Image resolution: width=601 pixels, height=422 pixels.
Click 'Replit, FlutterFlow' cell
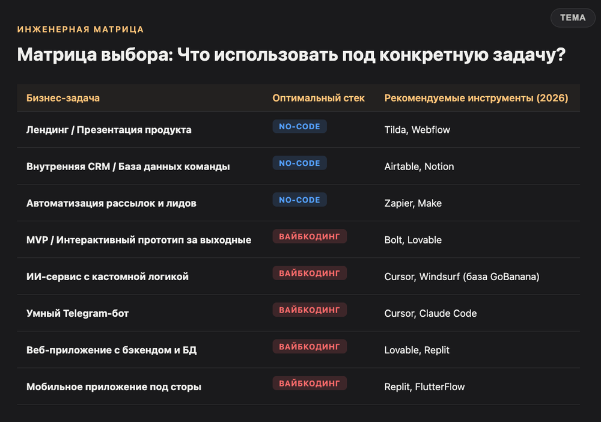click(424, 387)
